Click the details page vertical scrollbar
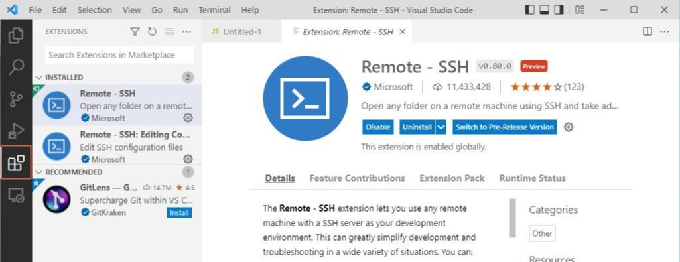Screen dimensions: 680x262 pos(513,218)
